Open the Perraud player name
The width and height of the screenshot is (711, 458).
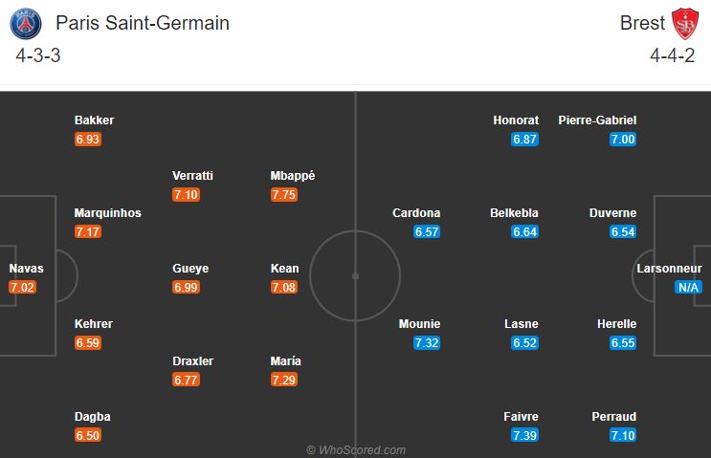614,416
